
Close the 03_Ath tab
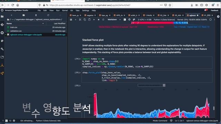click(x=183, y=15)
